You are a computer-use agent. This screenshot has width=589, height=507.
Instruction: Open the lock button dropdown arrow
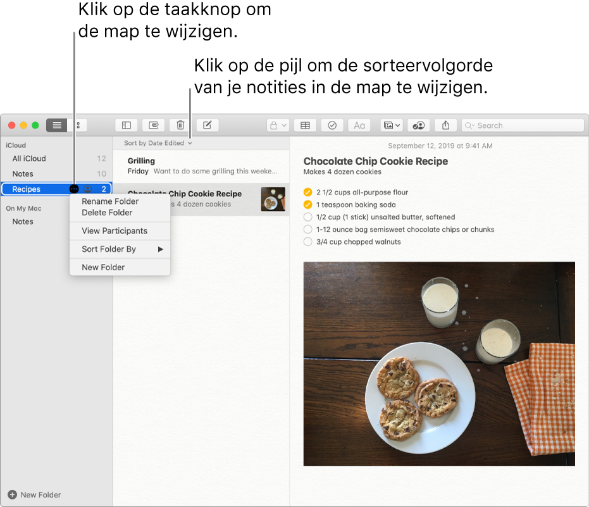[x=284, y=125]
